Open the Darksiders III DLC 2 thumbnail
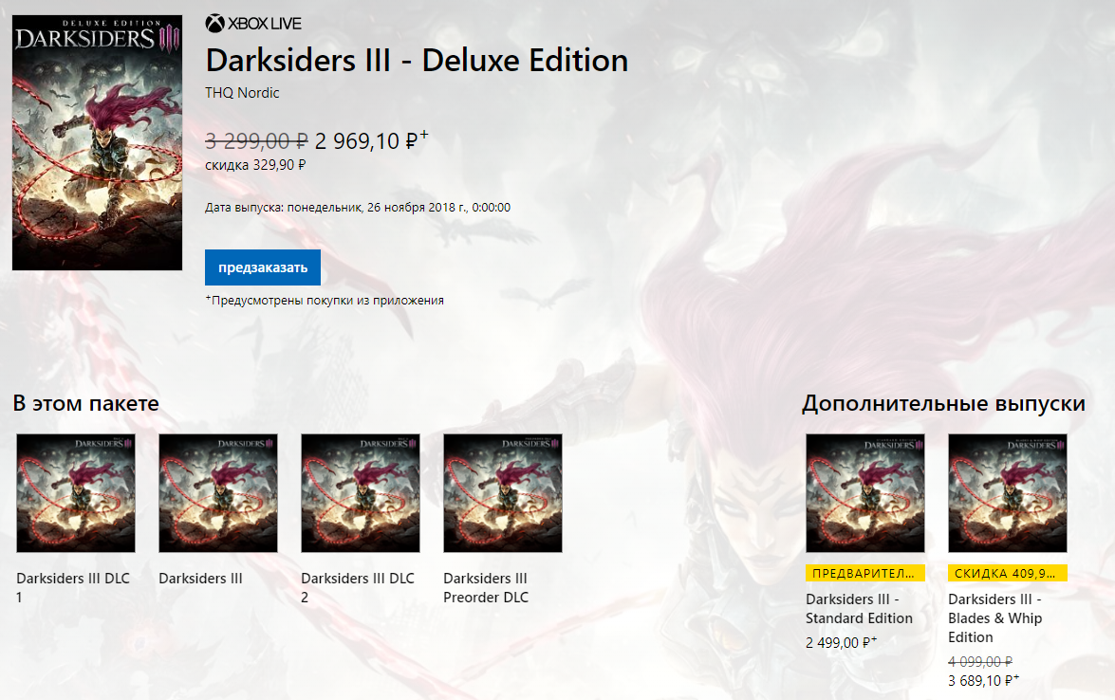This screenshot has width=1115, height=700. tap(361, 493)
